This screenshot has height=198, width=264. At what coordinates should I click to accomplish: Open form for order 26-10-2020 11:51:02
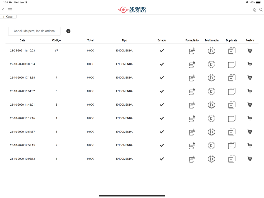coord(192,91)
